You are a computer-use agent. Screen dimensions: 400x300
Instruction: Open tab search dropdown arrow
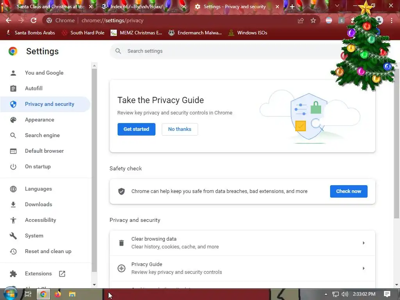(337, 5)
